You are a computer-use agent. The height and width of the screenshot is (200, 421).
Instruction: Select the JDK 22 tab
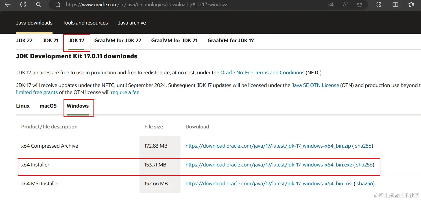24,40
